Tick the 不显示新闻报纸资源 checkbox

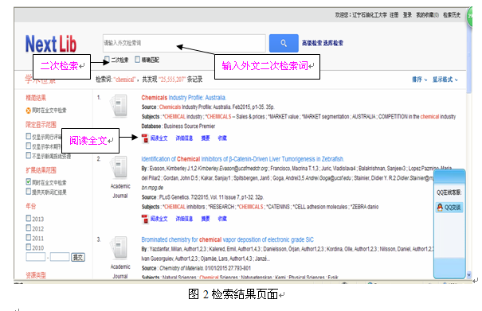29,155
